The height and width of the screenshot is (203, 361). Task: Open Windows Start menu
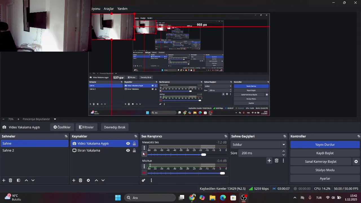(118, 198)
